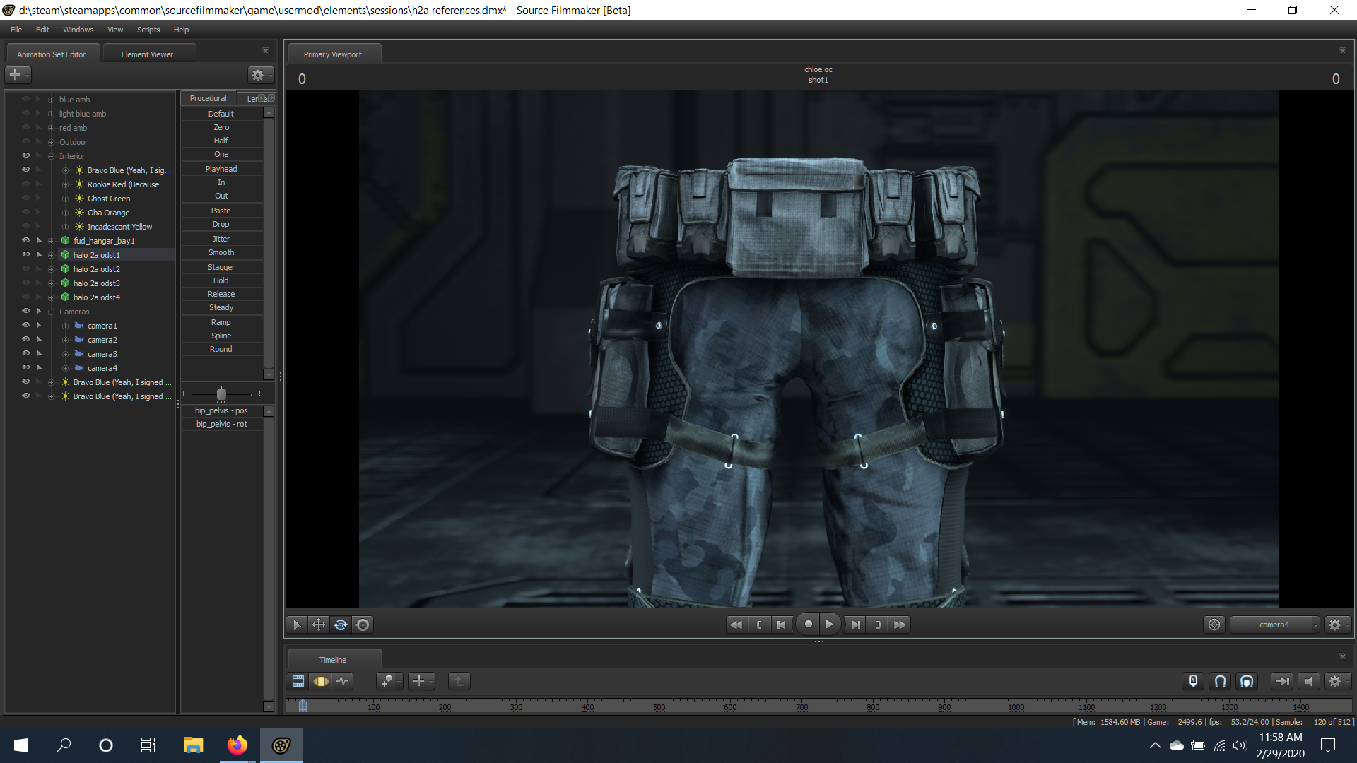Expand fud_hangar_bay1 node
Viewport: 1357px width, 763px height.
click(51, 241)
